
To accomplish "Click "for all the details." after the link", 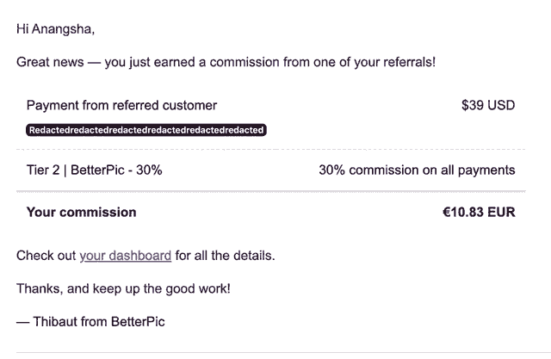I will coord(224,256).
